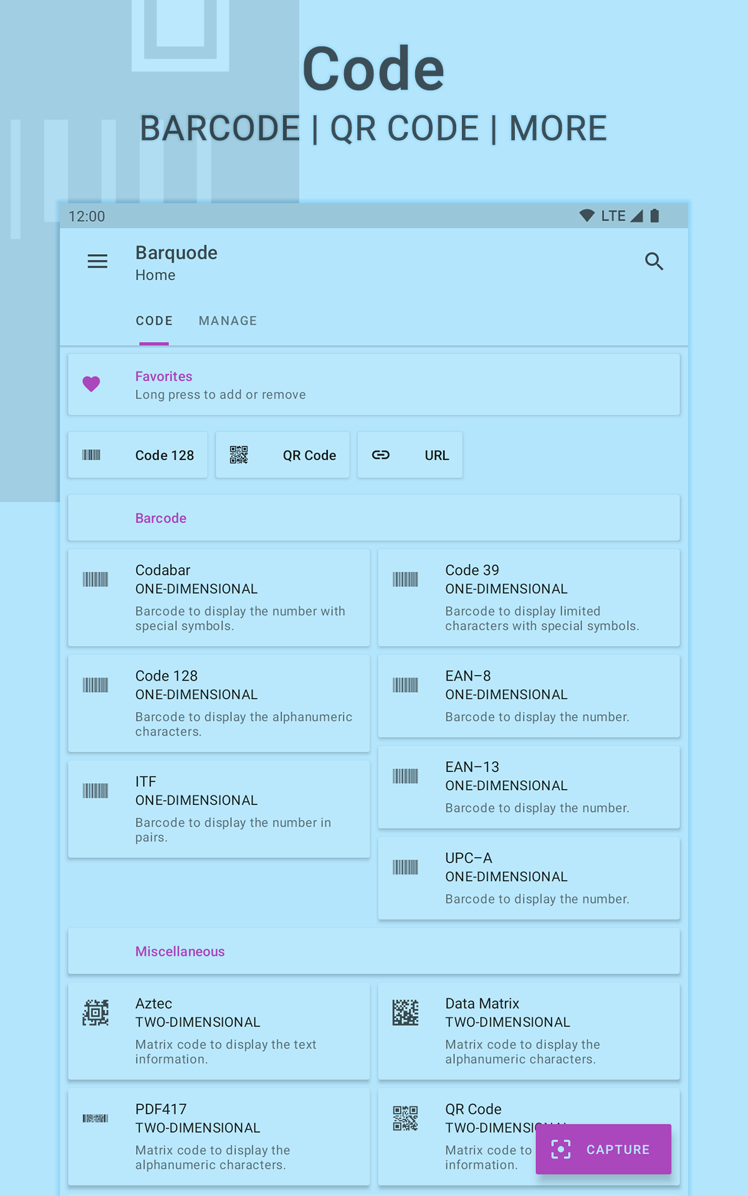Tap the Barquode app title
The height and width of the screenshot is (1196, 748).
(x=176, y=253)
